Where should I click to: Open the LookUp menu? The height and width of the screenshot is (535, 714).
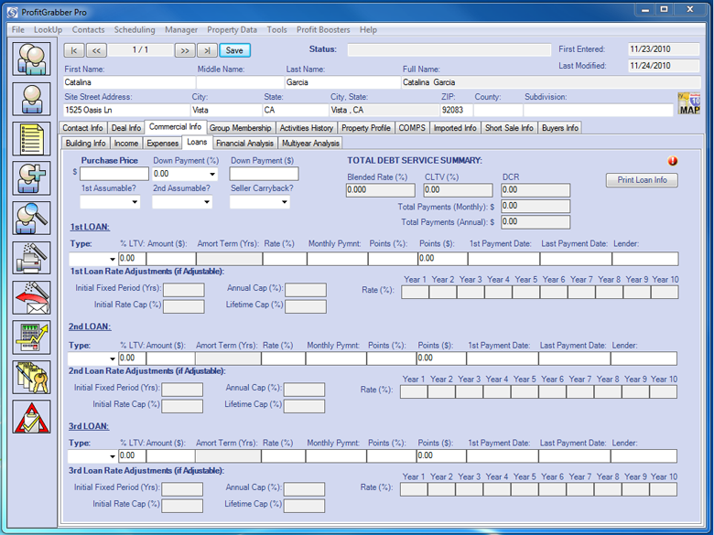tap(48, 29)
